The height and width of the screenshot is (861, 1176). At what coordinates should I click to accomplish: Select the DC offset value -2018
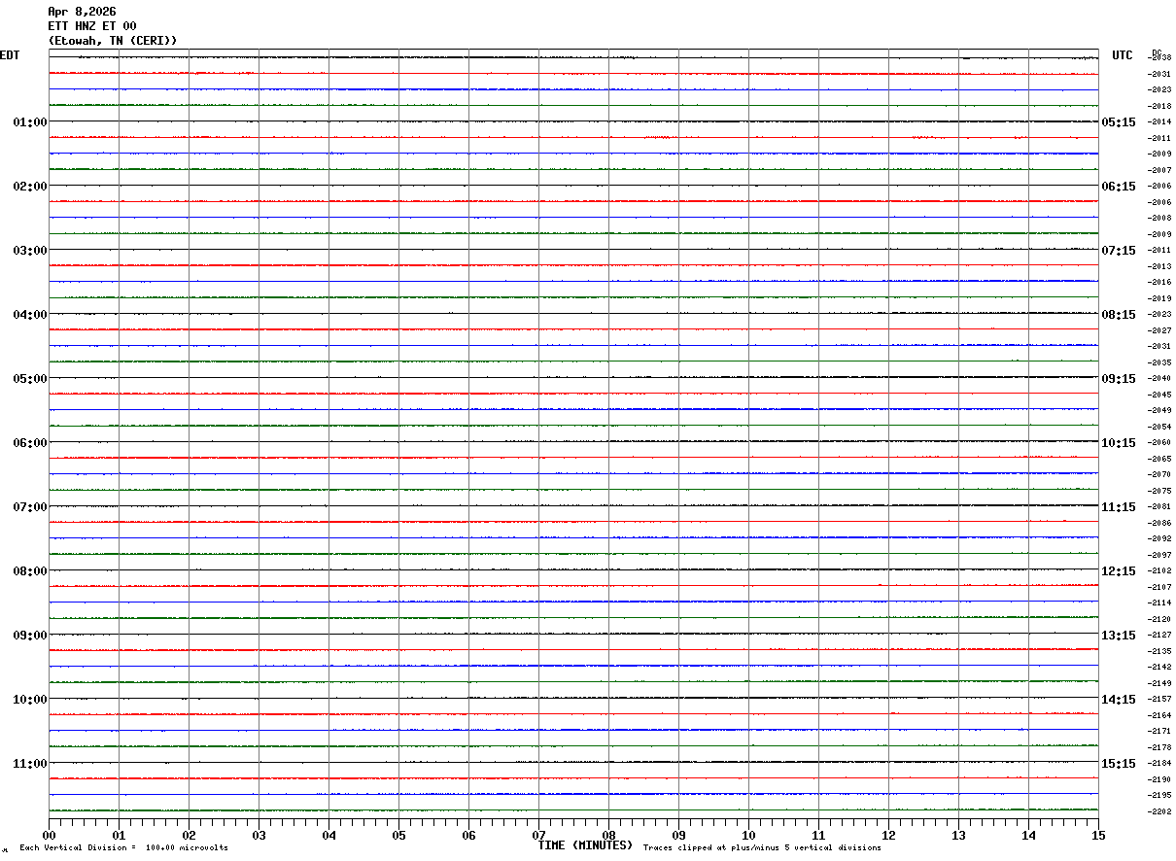tap(1160, 106)
